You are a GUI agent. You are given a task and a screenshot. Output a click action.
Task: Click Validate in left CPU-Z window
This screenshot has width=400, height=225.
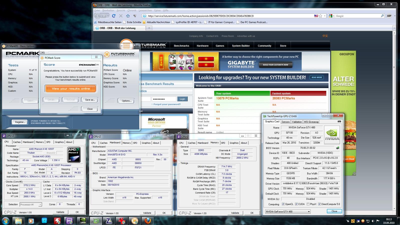[60, 212]
